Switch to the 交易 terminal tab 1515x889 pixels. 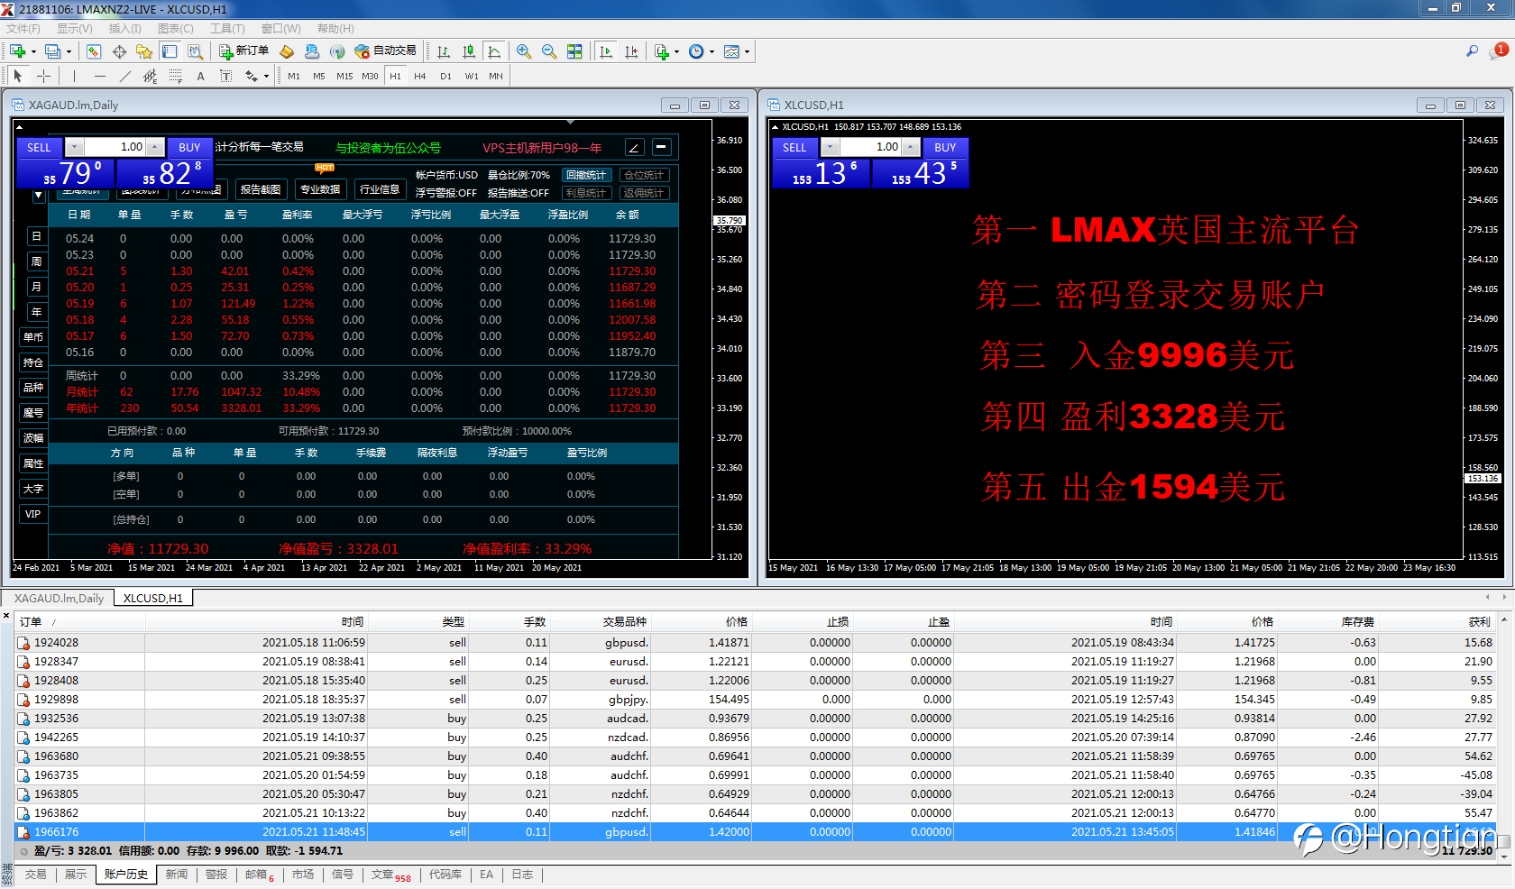(36, 875)
